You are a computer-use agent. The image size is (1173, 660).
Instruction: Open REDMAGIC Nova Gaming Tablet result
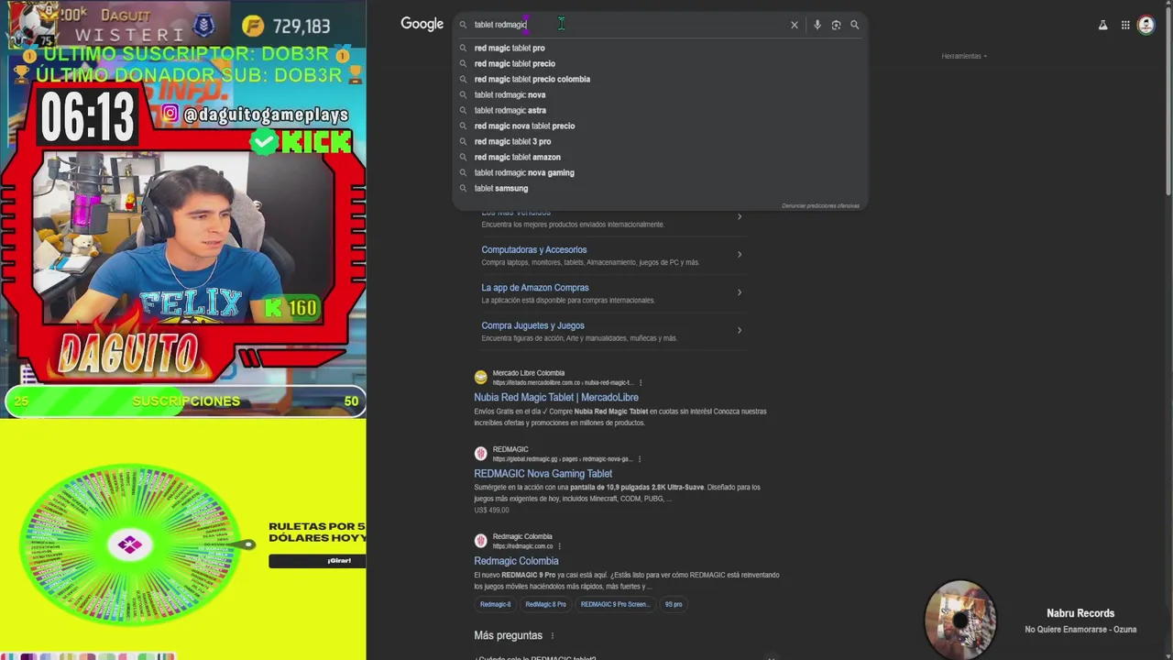[x=543, y=474]
